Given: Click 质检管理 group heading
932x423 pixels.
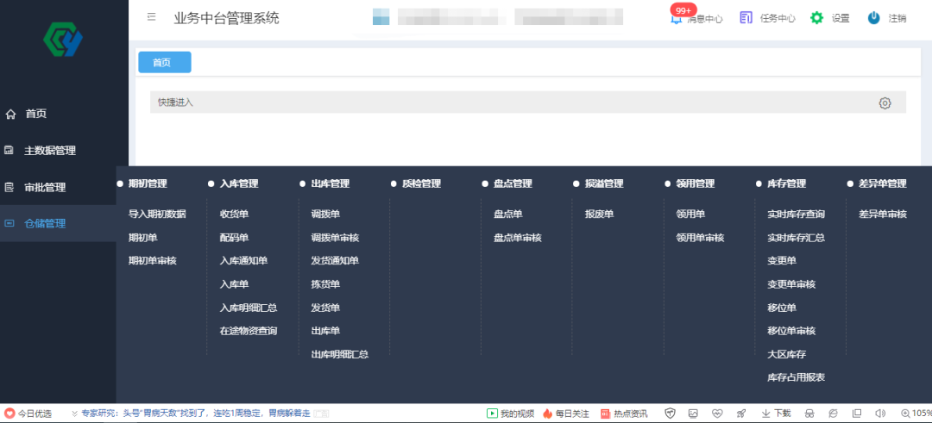Looking at the screenshot, I should point(421,184).
